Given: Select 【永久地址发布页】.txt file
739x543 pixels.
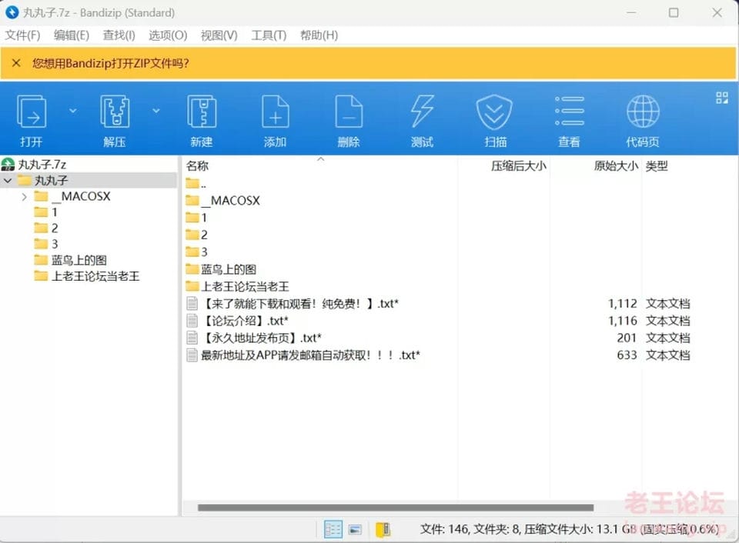Looking at the screenshot, I should pos(261,338).
